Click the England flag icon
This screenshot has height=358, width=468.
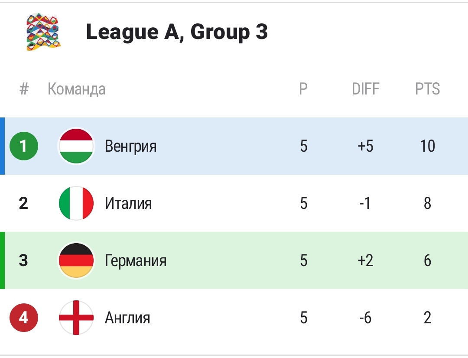click(76, 318)
